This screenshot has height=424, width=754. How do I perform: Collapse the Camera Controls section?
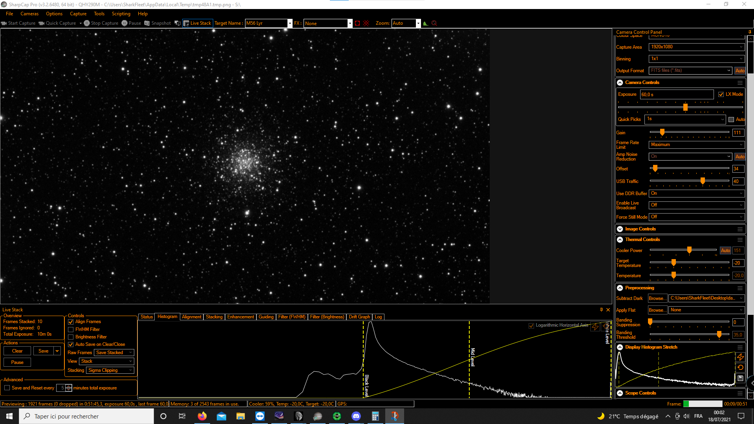click(x=620, y=82)
